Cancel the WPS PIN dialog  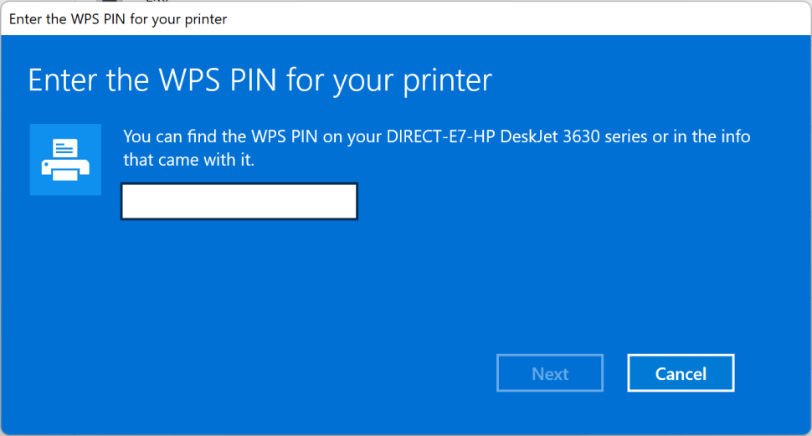pos(681,373)
